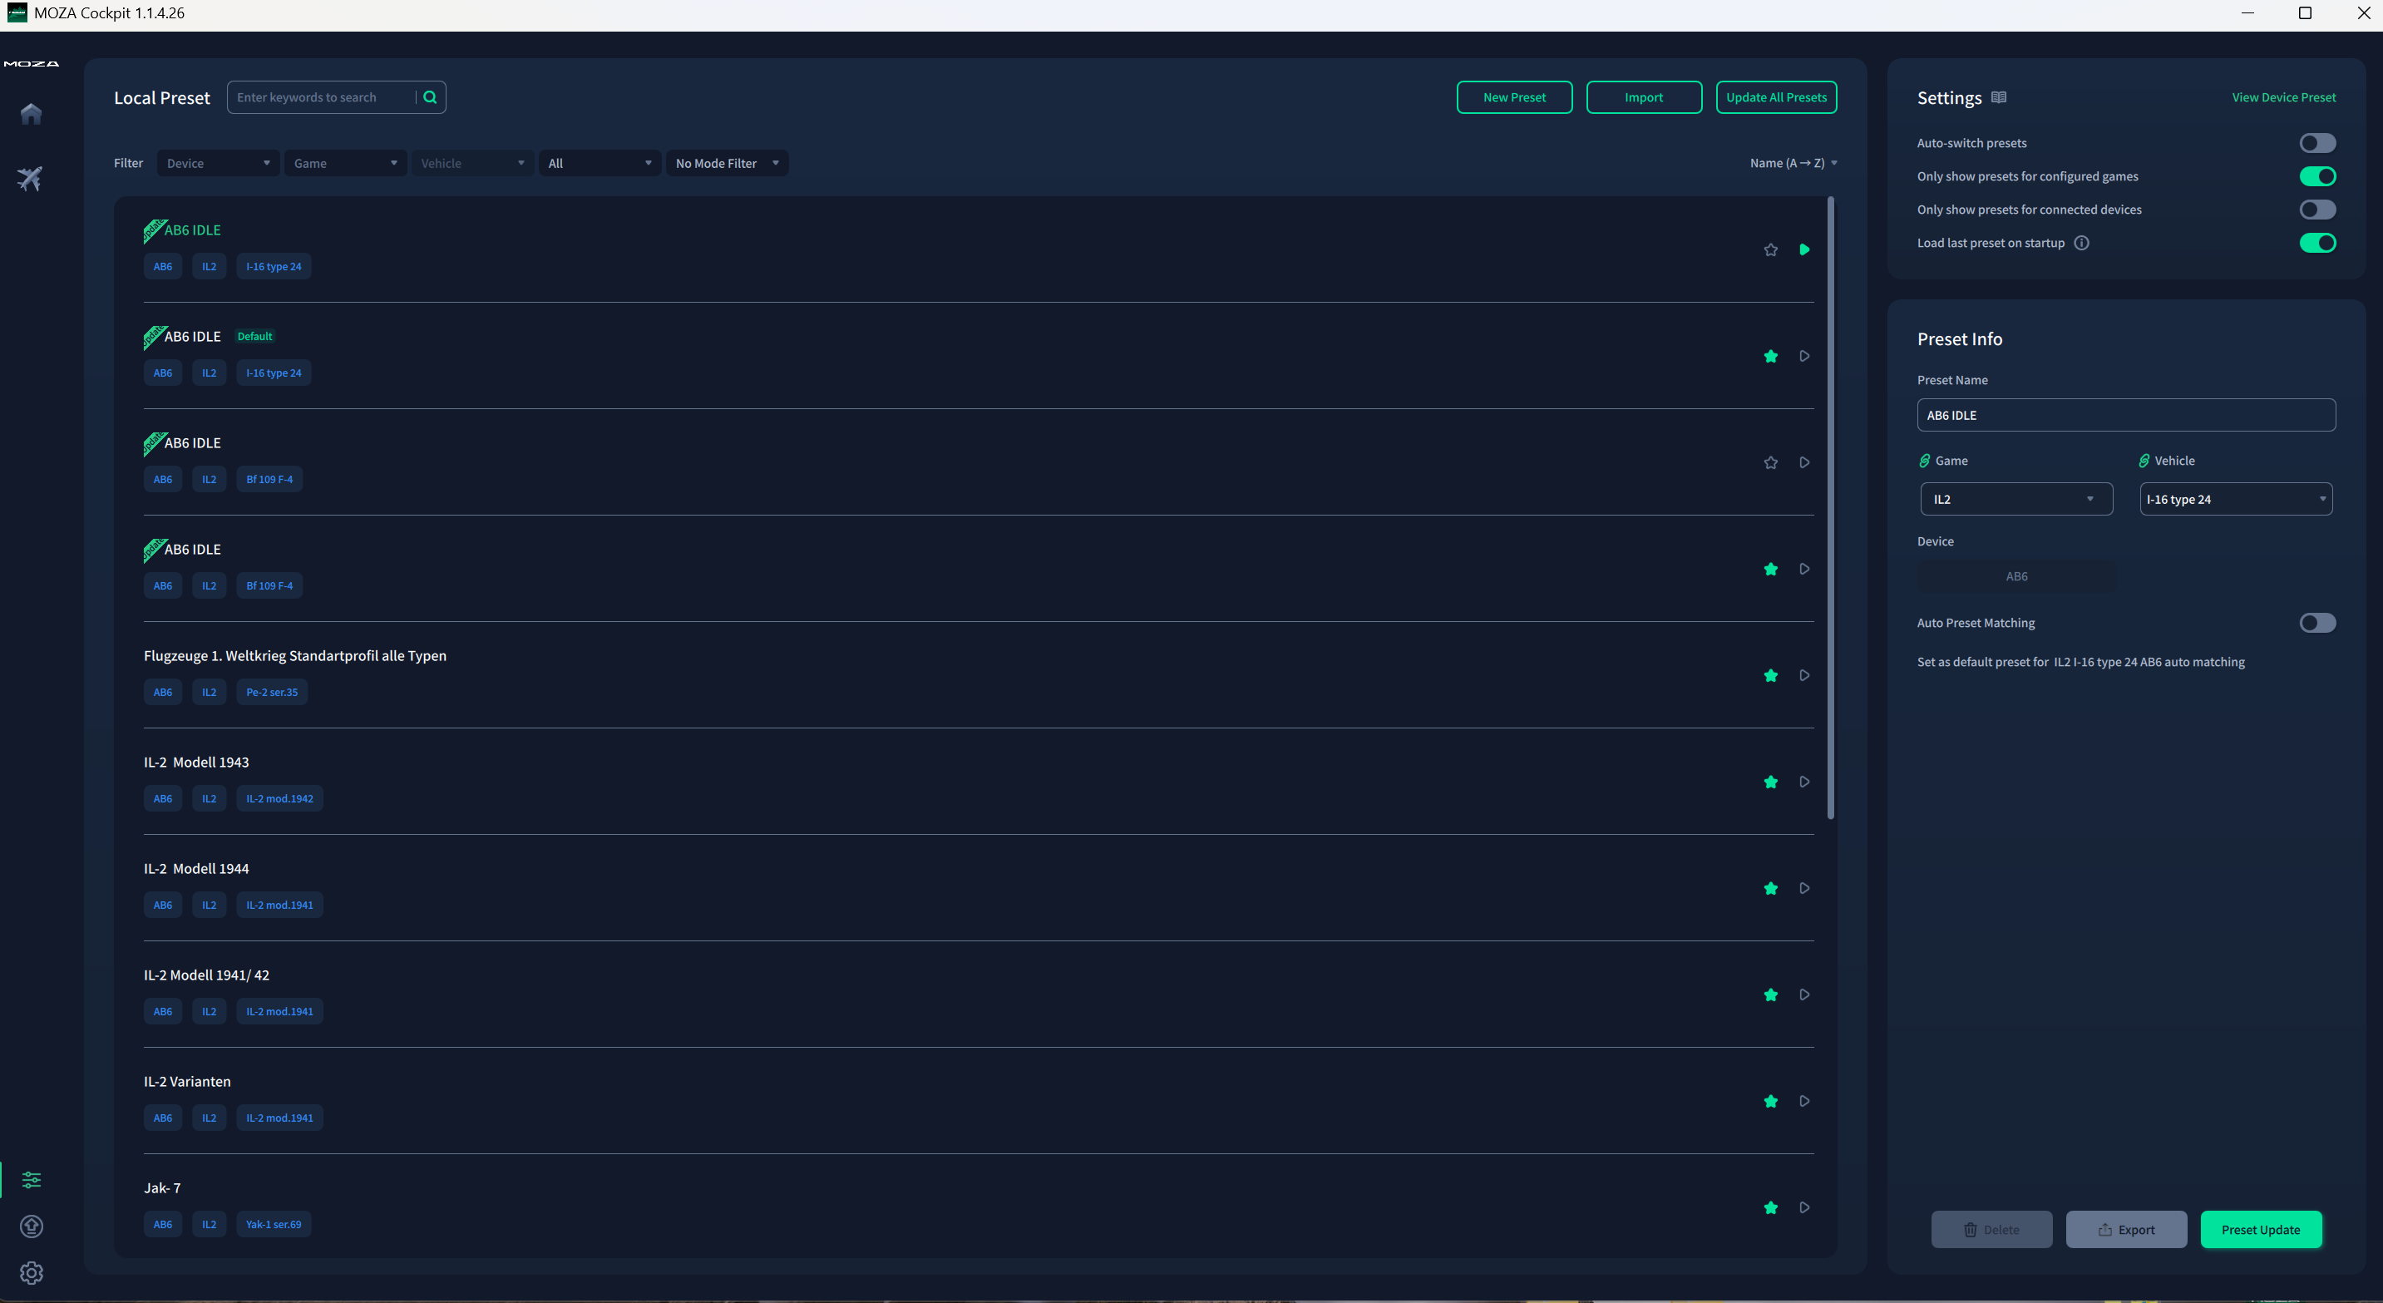The height and width of the screenshot is (1303, 2383).
Task: Favorite the unstarred AB6 IDLE Bf 109 F-4 preset
Action: click(x=1770, y=462)
